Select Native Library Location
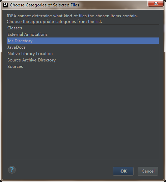Image resolution: width=166 pixels, height=182 pixels. (83, 54)
